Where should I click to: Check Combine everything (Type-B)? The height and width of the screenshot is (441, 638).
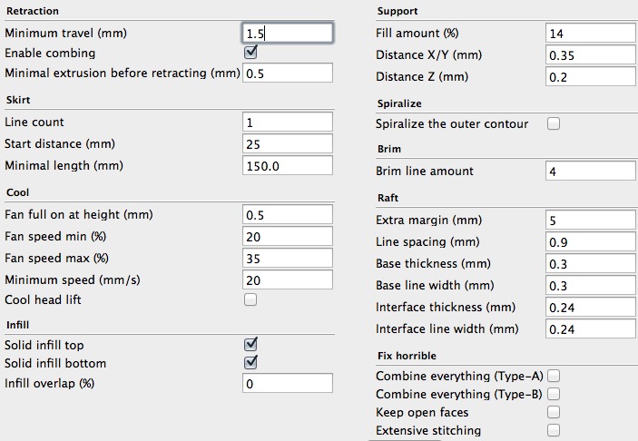click(x=554, y=394)
